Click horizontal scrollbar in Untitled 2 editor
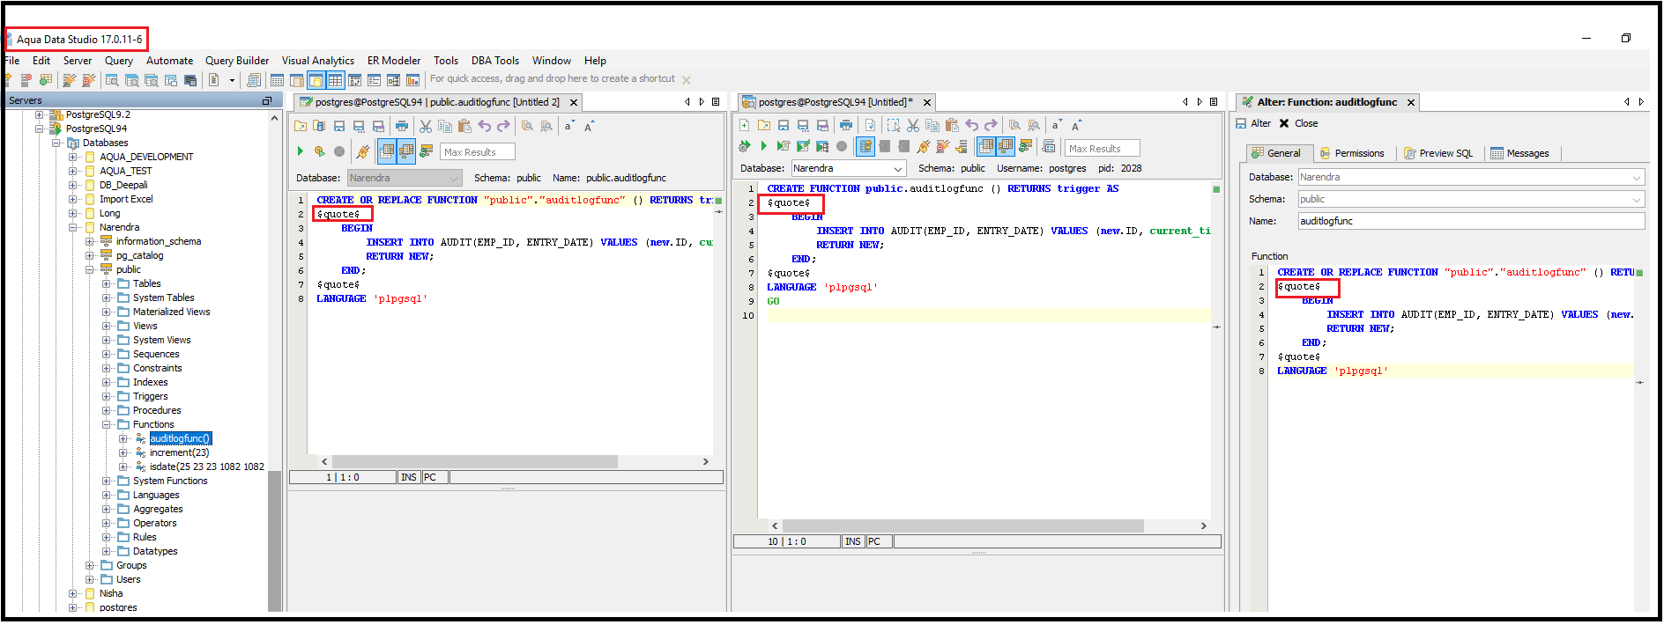Viewport: 1664px width, 632px height. coord(475,461)
